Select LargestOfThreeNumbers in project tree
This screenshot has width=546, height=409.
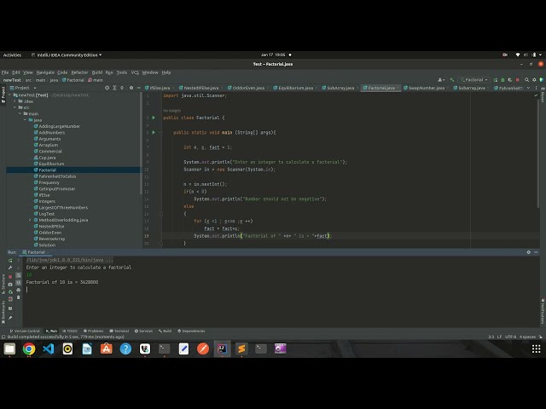click(x=63, y=208)
